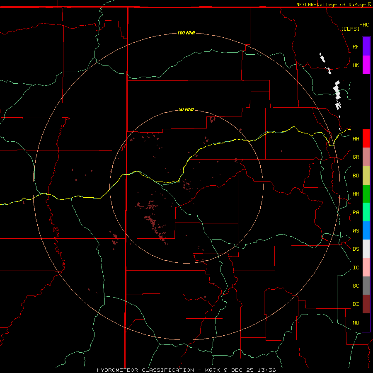This screenshot has width=373, height=373.
Task: Click the GR legend color swatch
Action: coord(366,157)
